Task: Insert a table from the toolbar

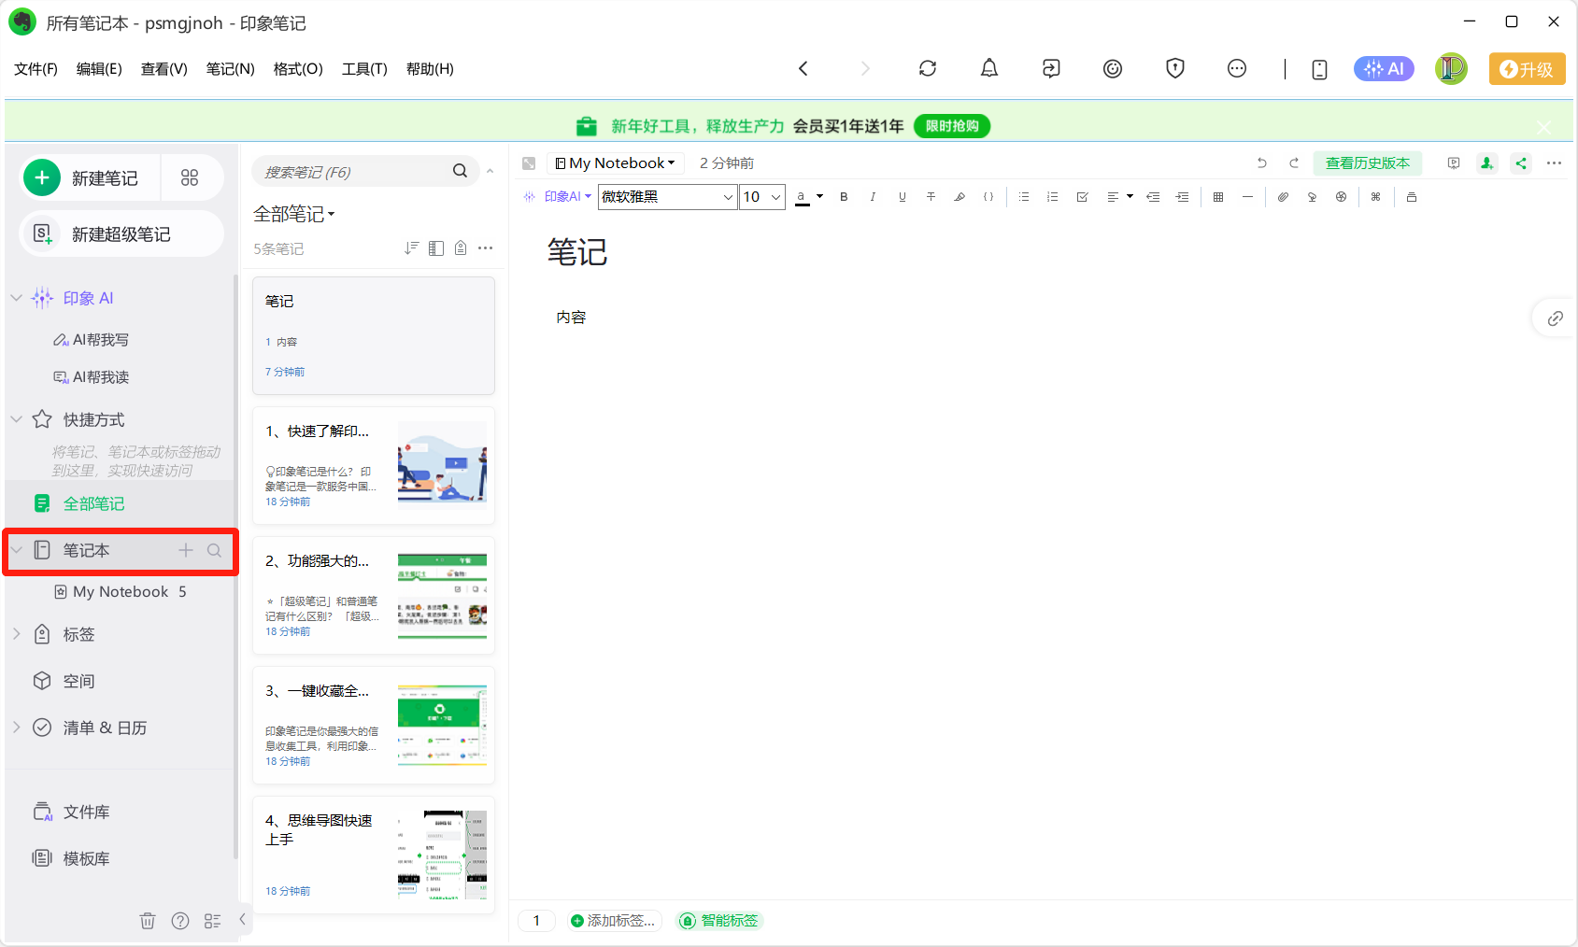Action: pos(1218,197)
